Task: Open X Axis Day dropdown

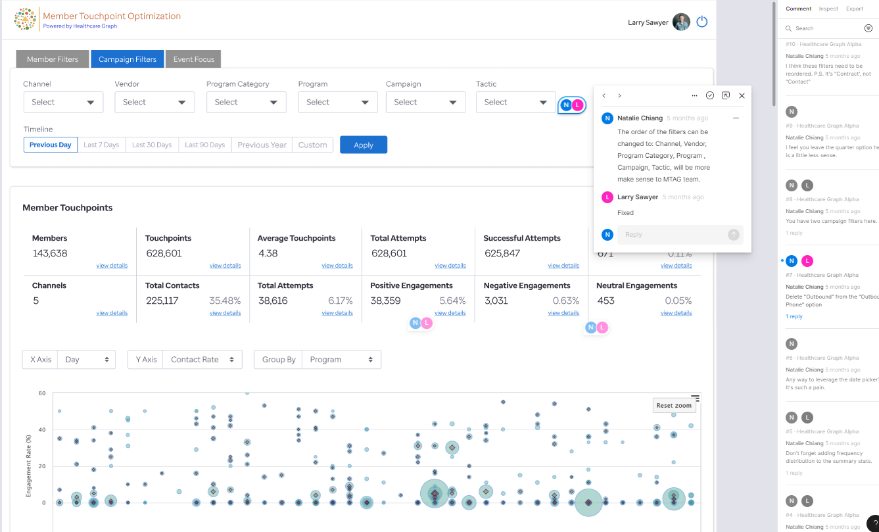Action: tap(86, 360)
